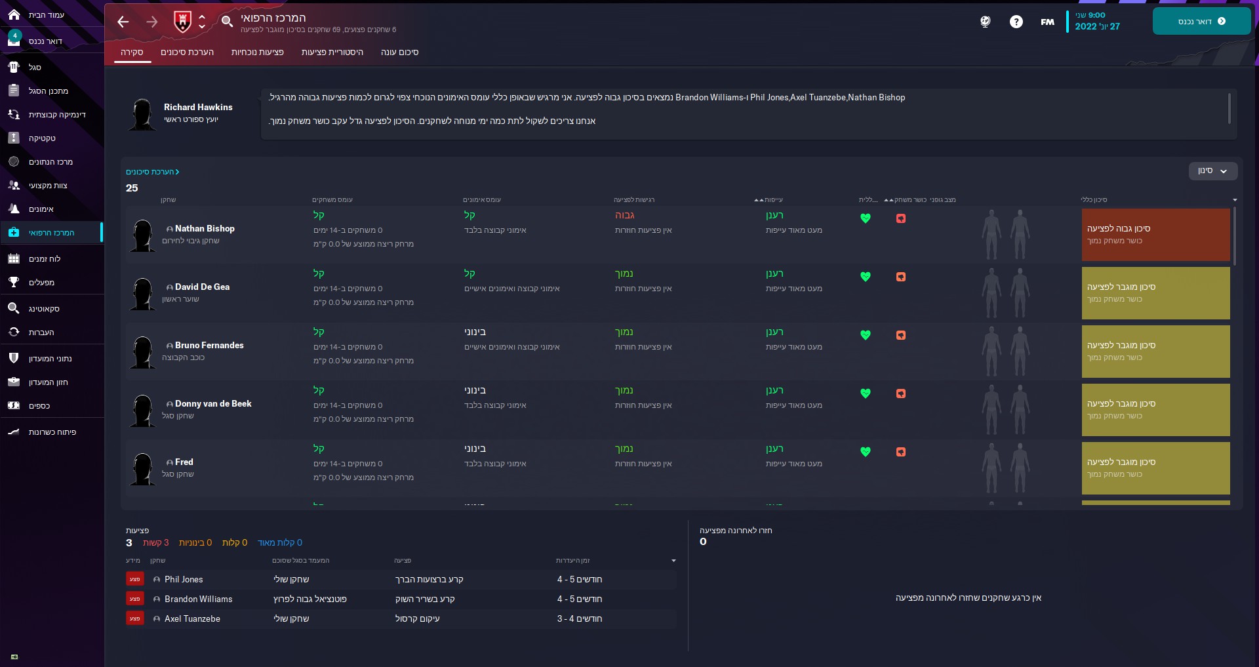This screenshot has width=1259, height=667.
Task: Open Donny van de Beek player link
Action: (213, 403)
